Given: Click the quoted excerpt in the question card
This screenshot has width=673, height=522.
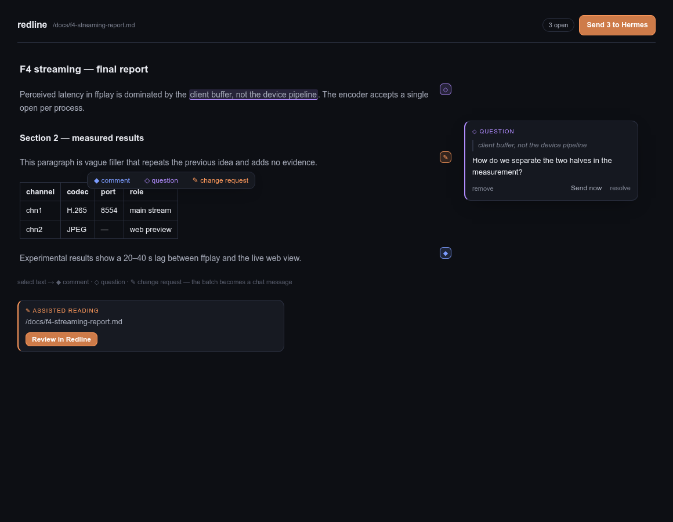Looking at the screenshot, I should point(532,146).
